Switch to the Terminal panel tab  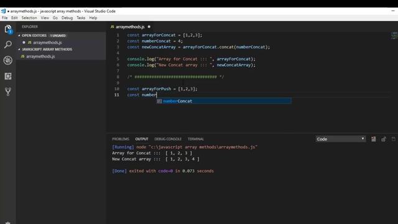click(196, 139)
